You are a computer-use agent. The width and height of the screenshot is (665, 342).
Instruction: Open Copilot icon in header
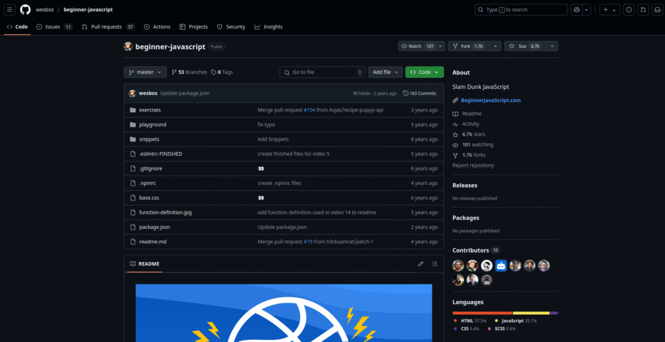pyautogui.click(x=577, y=10)
